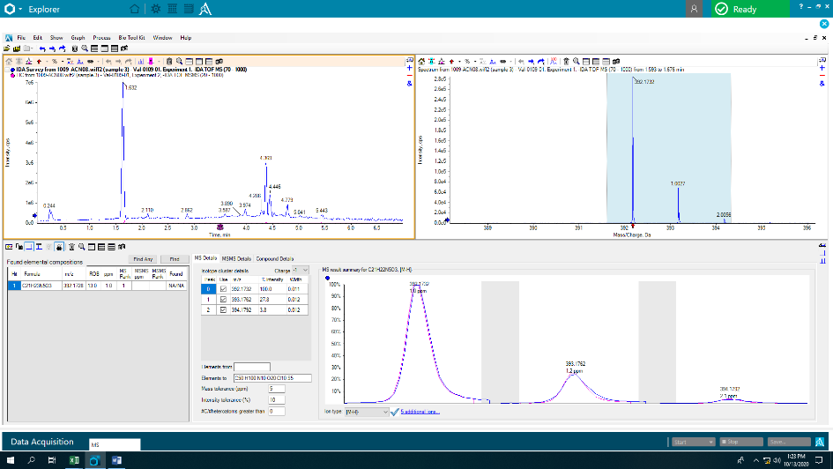Click the trash icon in chromatogram pane toolbar
Viewport: 833px width, 469px height.
tap(169, 62)
